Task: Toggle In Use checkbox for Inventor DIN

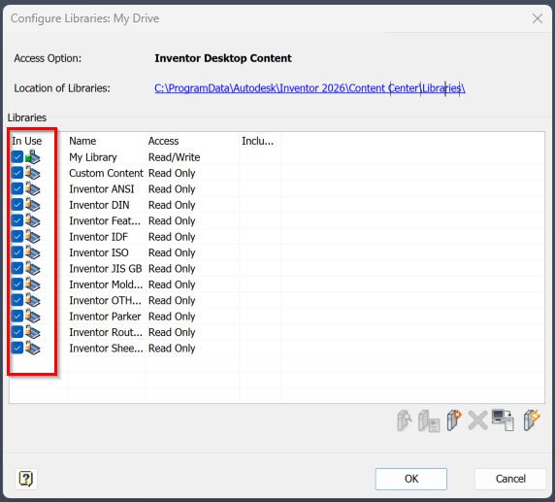Action: tap(17, 205)
